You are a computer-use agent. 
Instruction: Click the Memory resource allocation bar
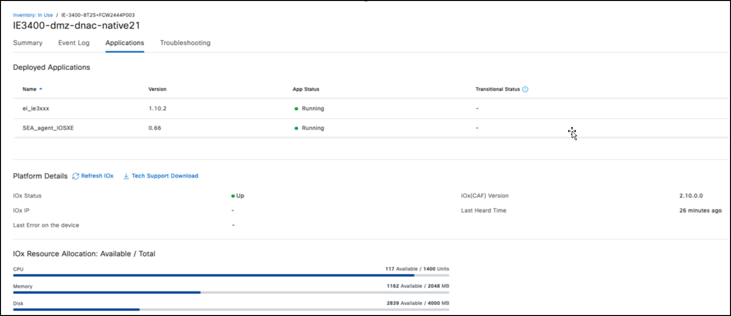[x=231, y=292]
